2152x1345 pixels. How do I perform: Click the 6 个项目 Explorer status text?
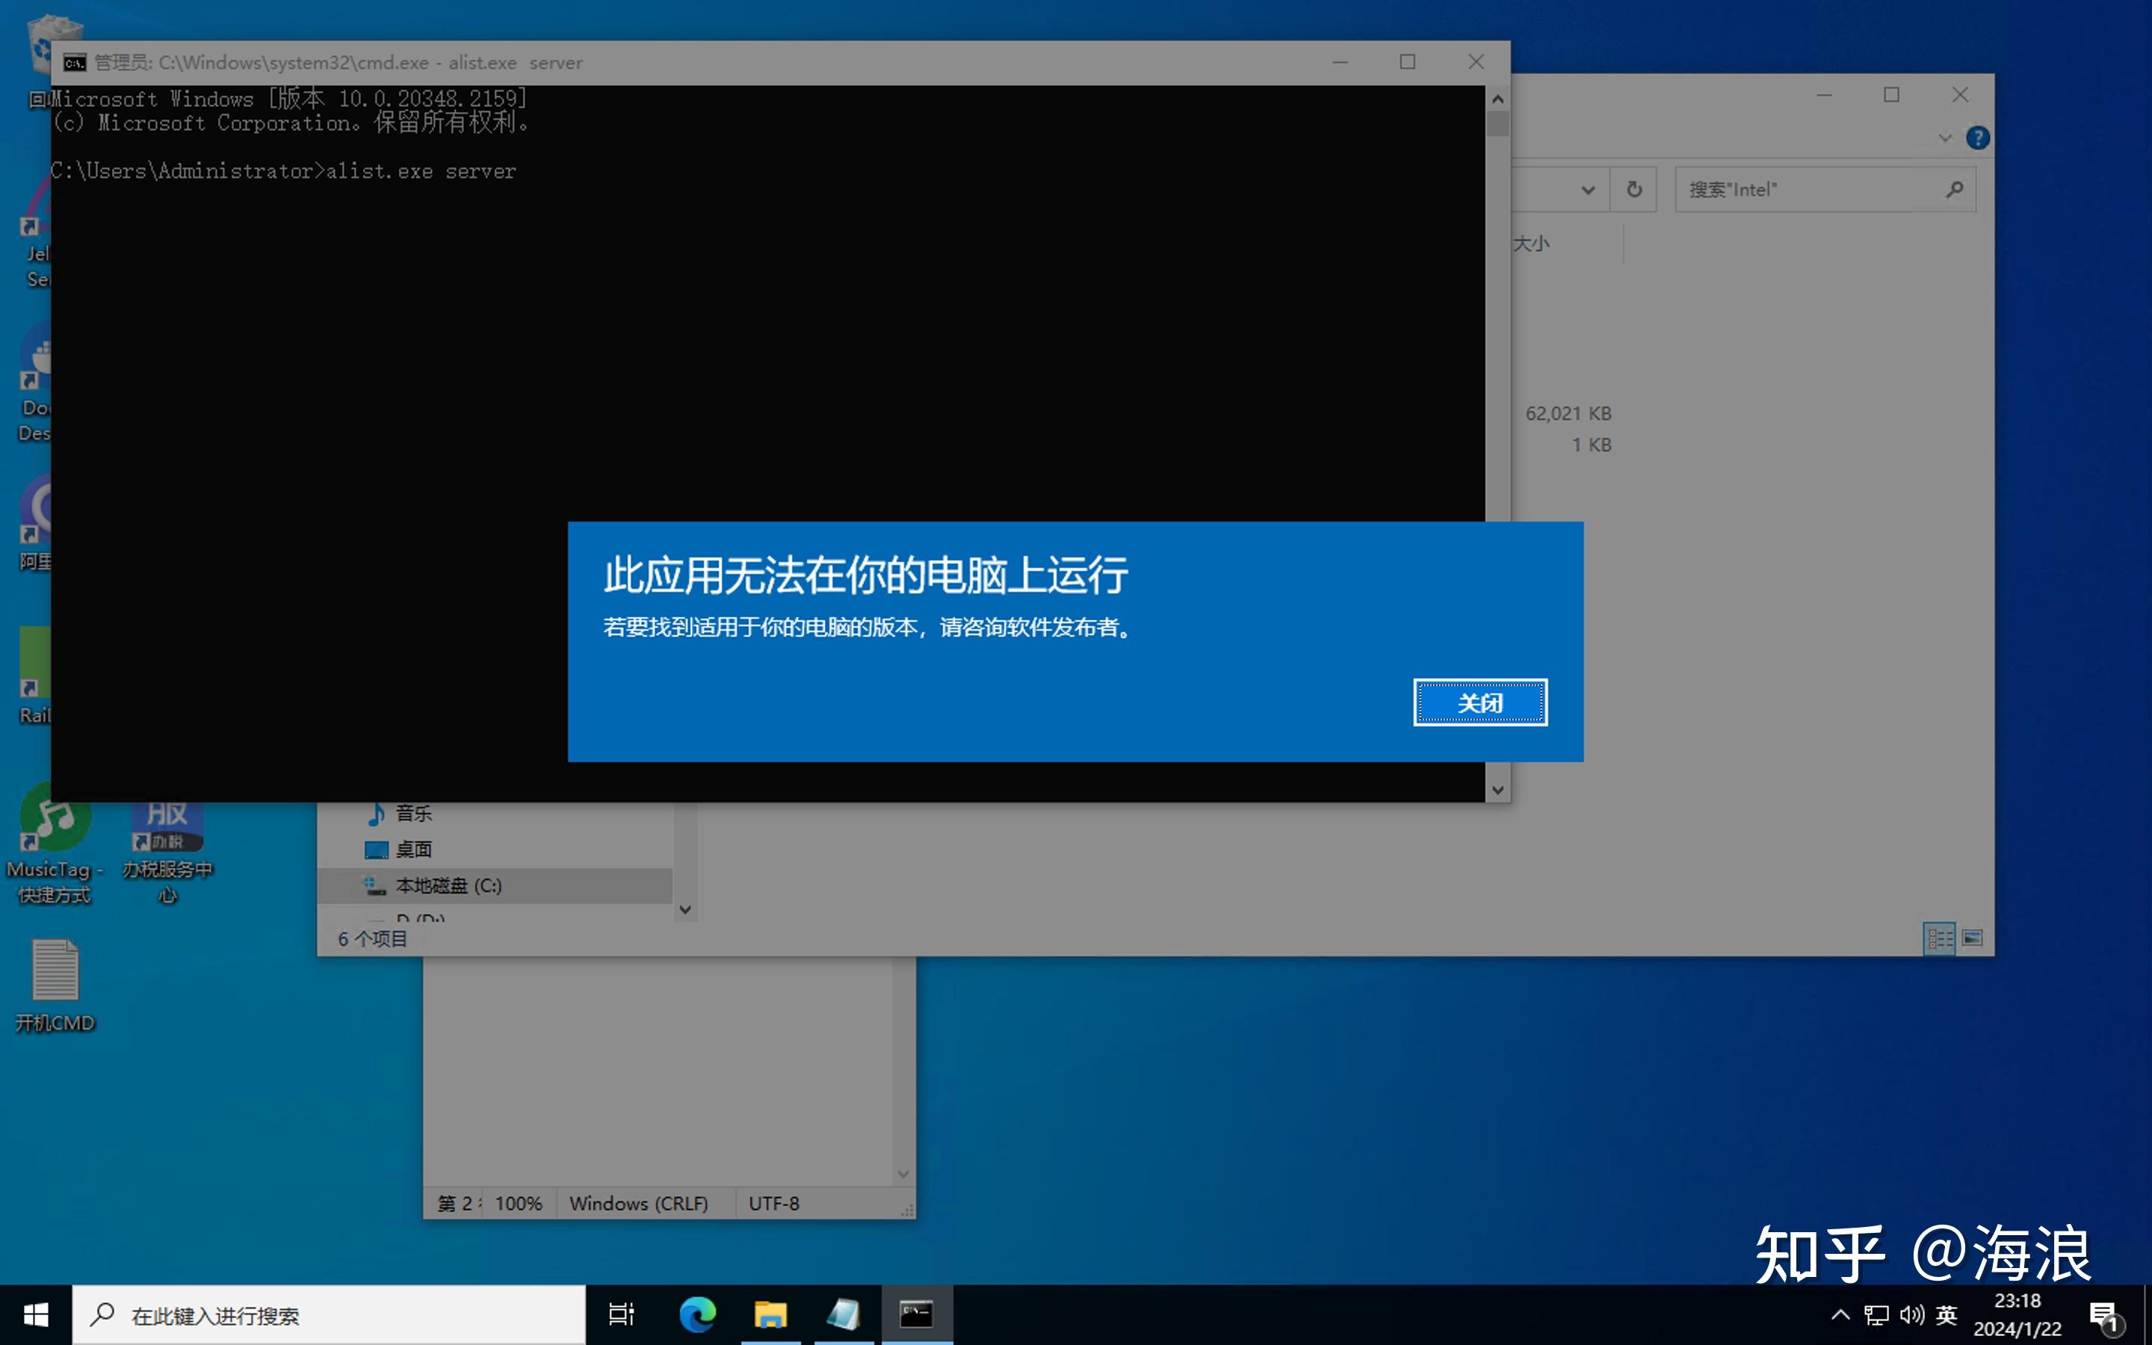click(373, 939)
